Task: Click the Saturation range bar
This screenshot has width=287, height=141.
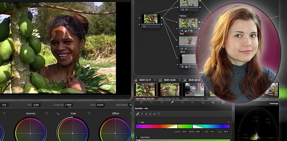Action: coord(183,140)
